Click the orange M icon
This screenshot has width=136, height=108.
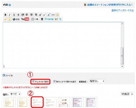5,19
